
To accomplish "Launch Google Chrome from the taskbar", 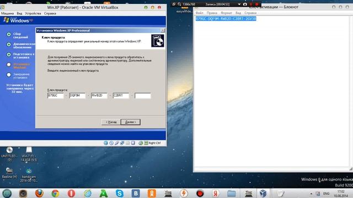I will (55, 193).
